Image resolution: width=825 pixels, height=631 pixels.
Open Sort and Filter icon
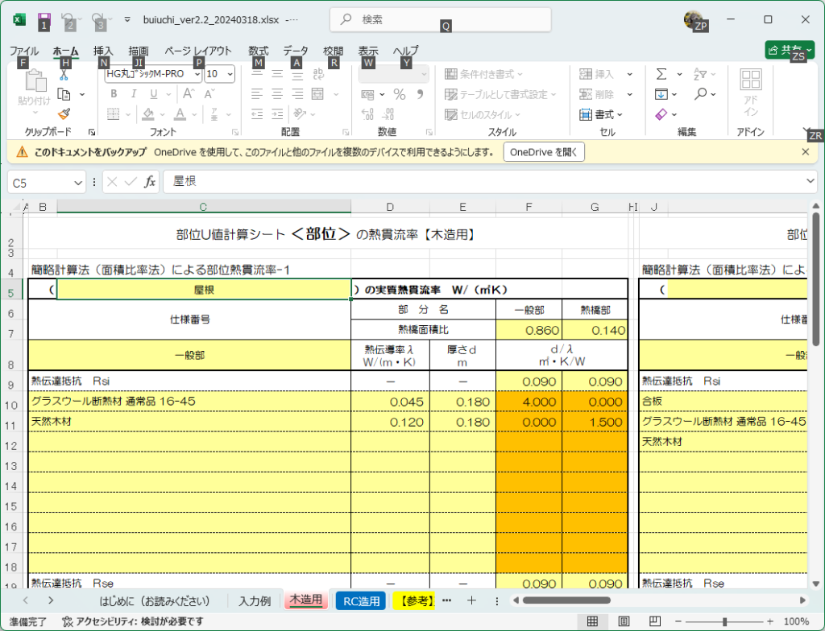[x=700, y=74]
